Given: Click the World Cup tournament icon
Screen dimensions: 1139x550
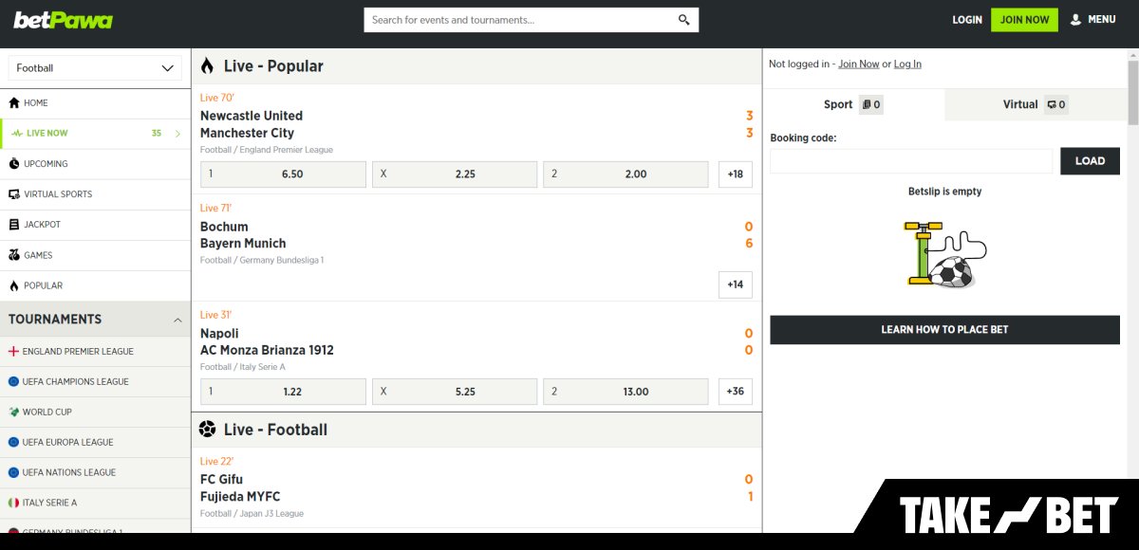Looking at the screenshot, I should pyautogui.click(x=13, y=412).
